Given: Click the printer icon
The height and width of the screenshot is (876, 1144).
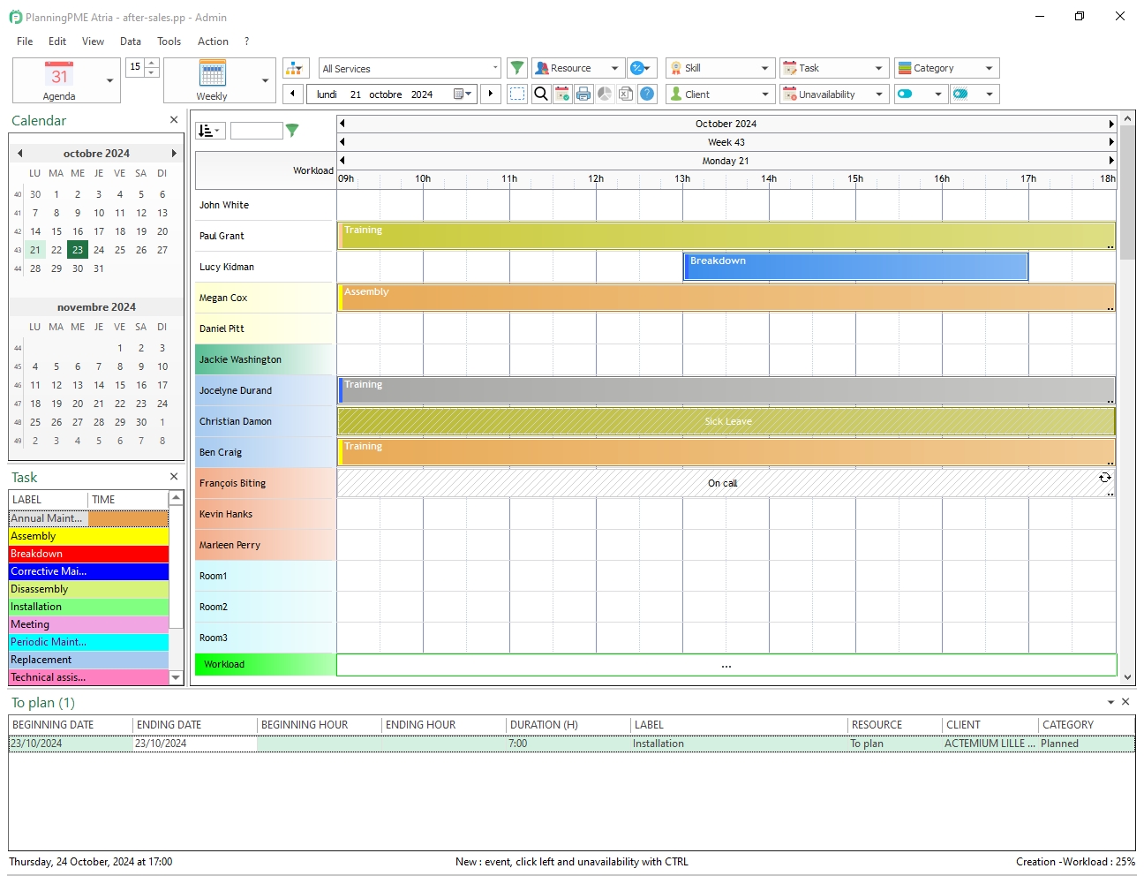Looking at the screenshot, I should pos(583,94).
